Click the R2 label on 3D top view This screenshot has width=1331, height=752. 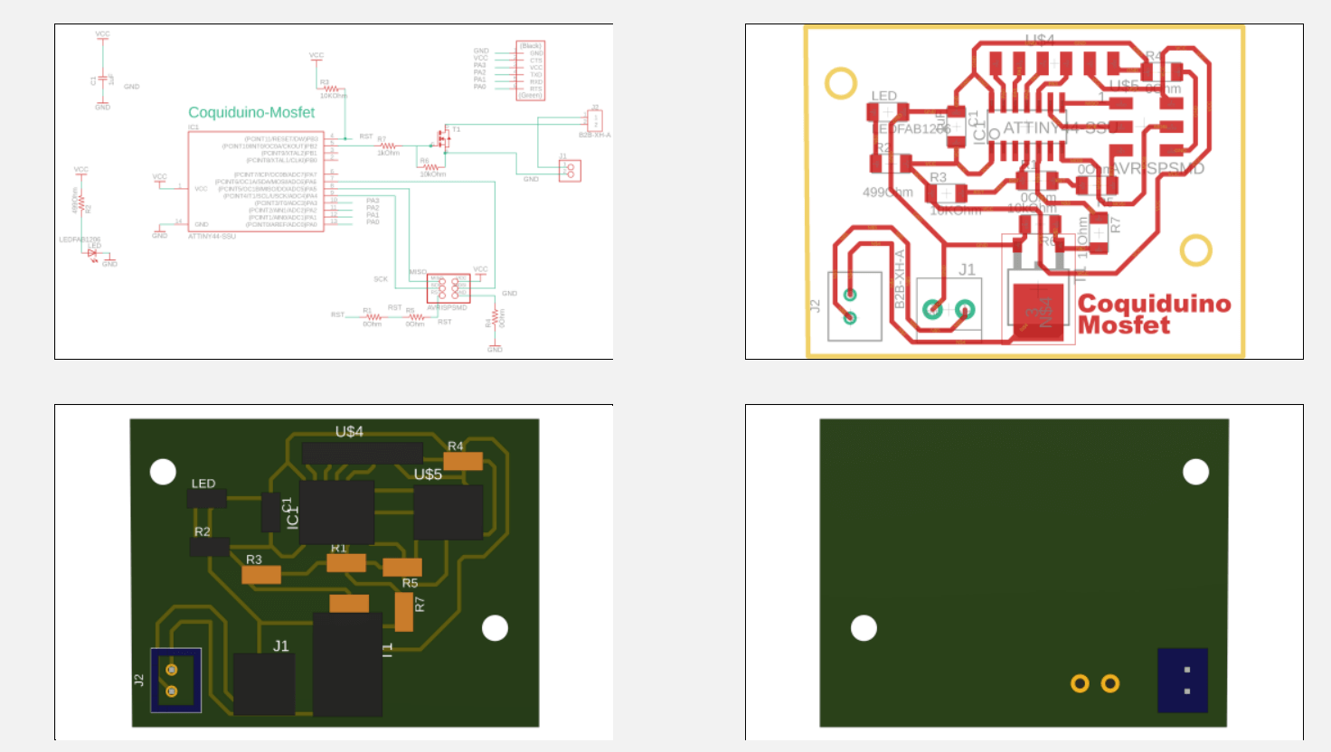(x=203, y=532)
